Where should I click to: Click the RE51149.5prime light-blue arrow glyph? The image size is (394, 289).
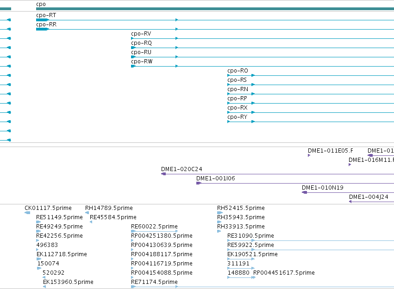tap(38, 222)
